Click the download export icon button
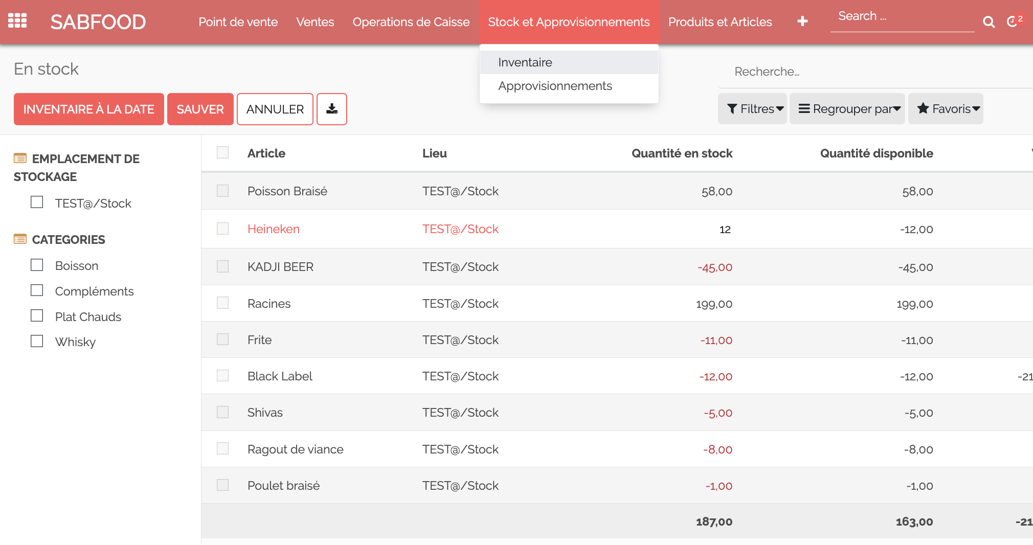This screenshot has height=545, width=1033. coord(332,109)
